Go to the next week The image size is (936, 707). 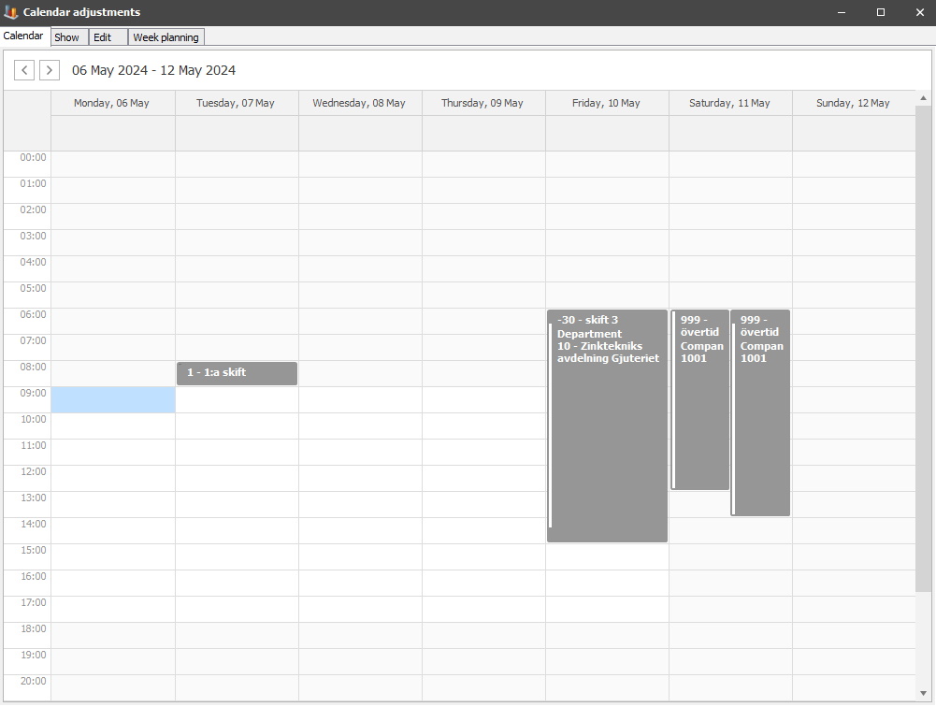(50, 70)
